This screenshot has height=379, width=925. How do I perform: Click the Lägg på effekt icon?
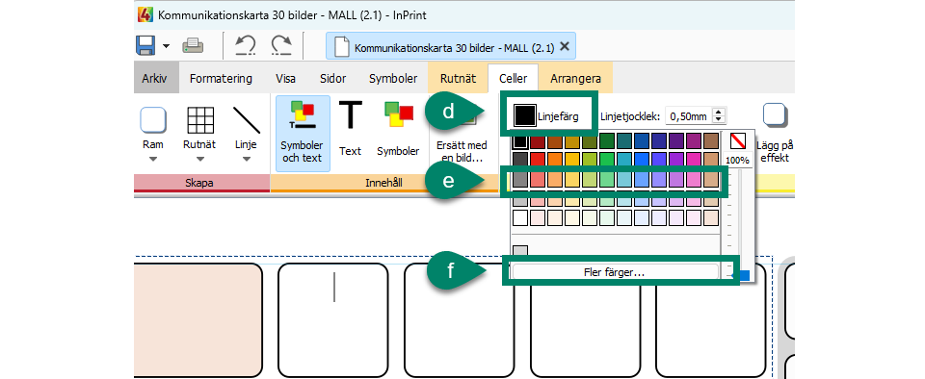775,114
